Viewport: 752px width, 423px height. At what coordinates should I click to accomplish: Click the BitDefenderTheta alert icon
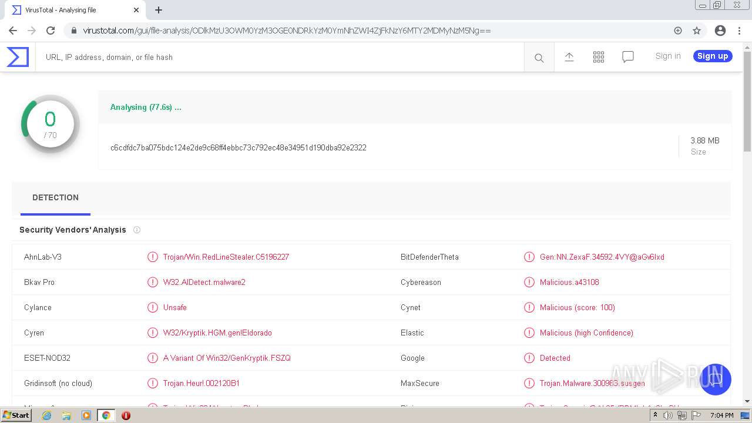coord(529,257)
